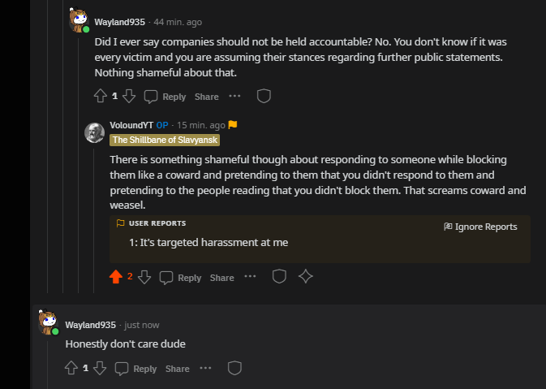This screenshot has width=546, height=389.
Task: Downvote the 'Honestly don't care dude' comment
Action: [100, 369]
